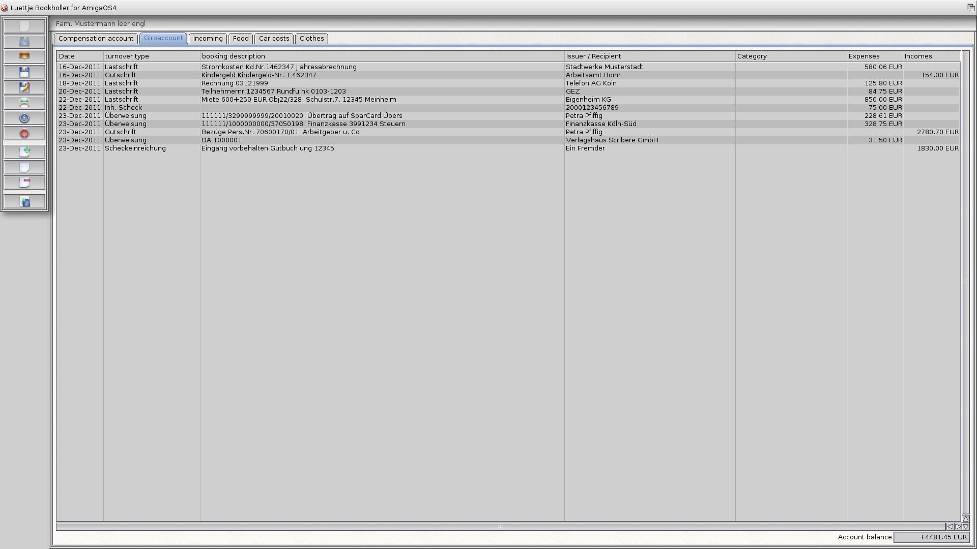
Task: Click the Open file drawer icon
Action: tap(24, 41)
